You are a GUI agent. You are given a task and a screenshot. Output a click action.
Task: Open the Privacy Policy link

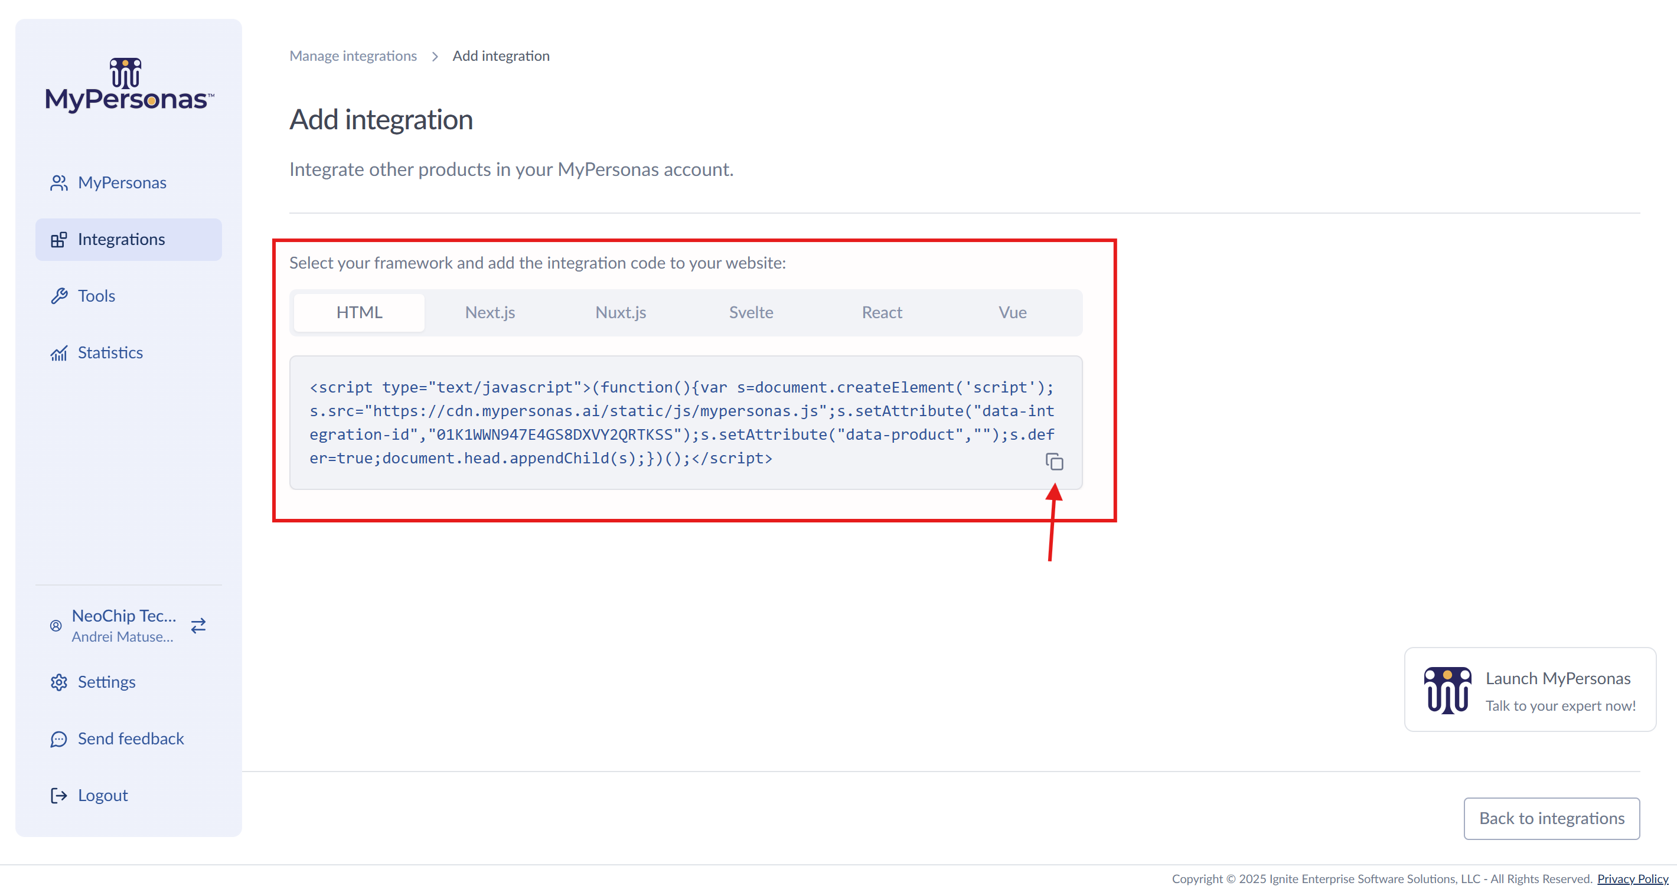1632,878
